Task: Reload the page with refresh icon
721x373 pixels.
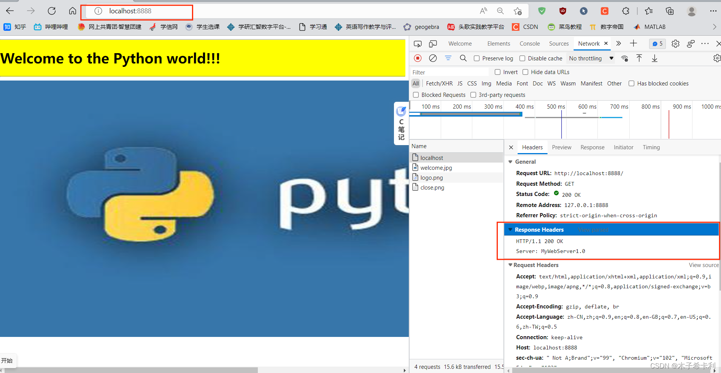Action: pos(52,11)
